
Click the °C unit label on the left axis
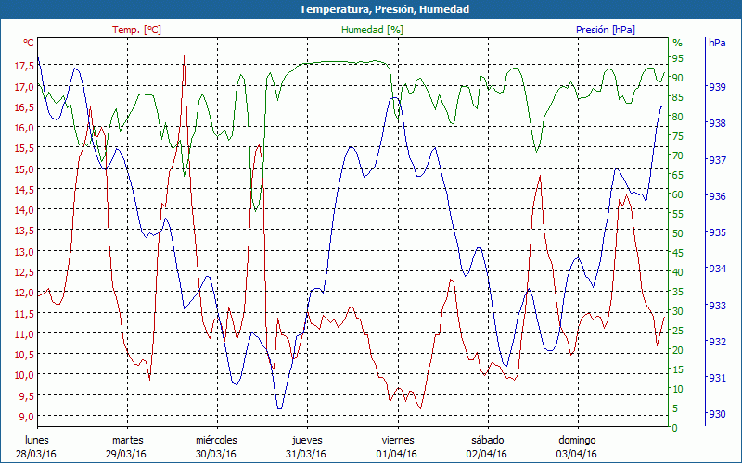[29, 43]
